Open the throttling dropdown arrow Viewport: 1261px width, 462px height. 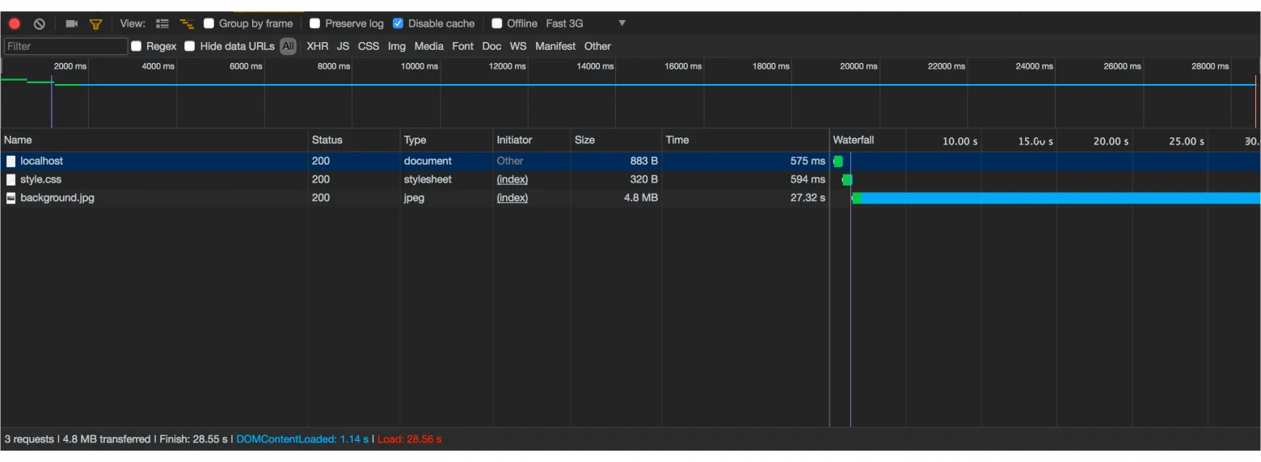622,23
